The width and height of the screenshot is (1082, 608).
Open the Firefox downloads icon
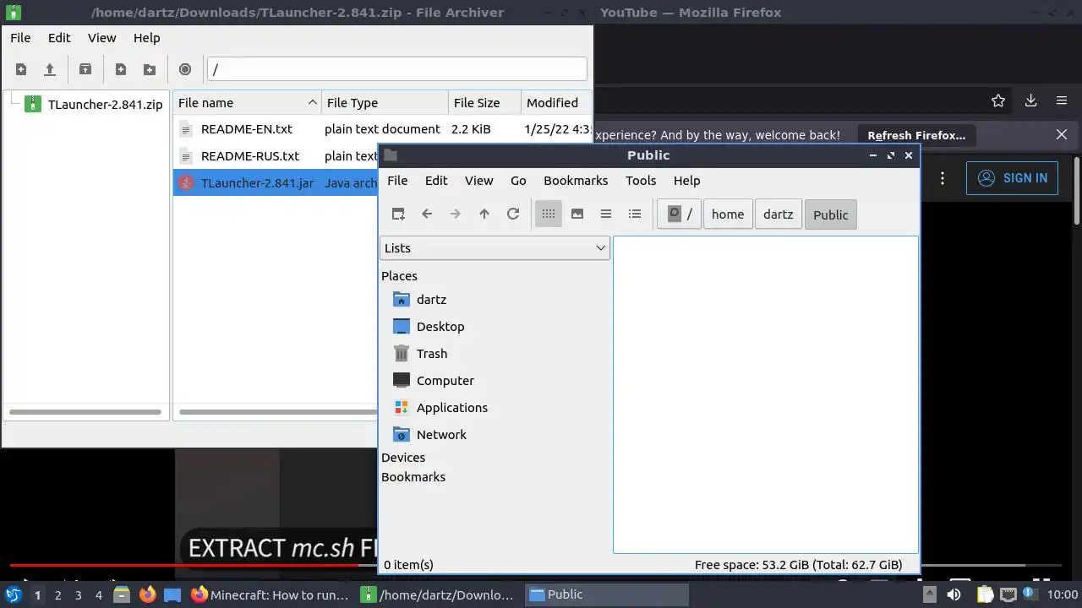click(1030, 100)
